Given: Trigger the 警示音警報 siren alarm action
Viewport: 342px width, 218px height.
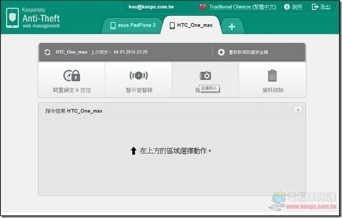Looking at the screenshot, I should point(139,80).
